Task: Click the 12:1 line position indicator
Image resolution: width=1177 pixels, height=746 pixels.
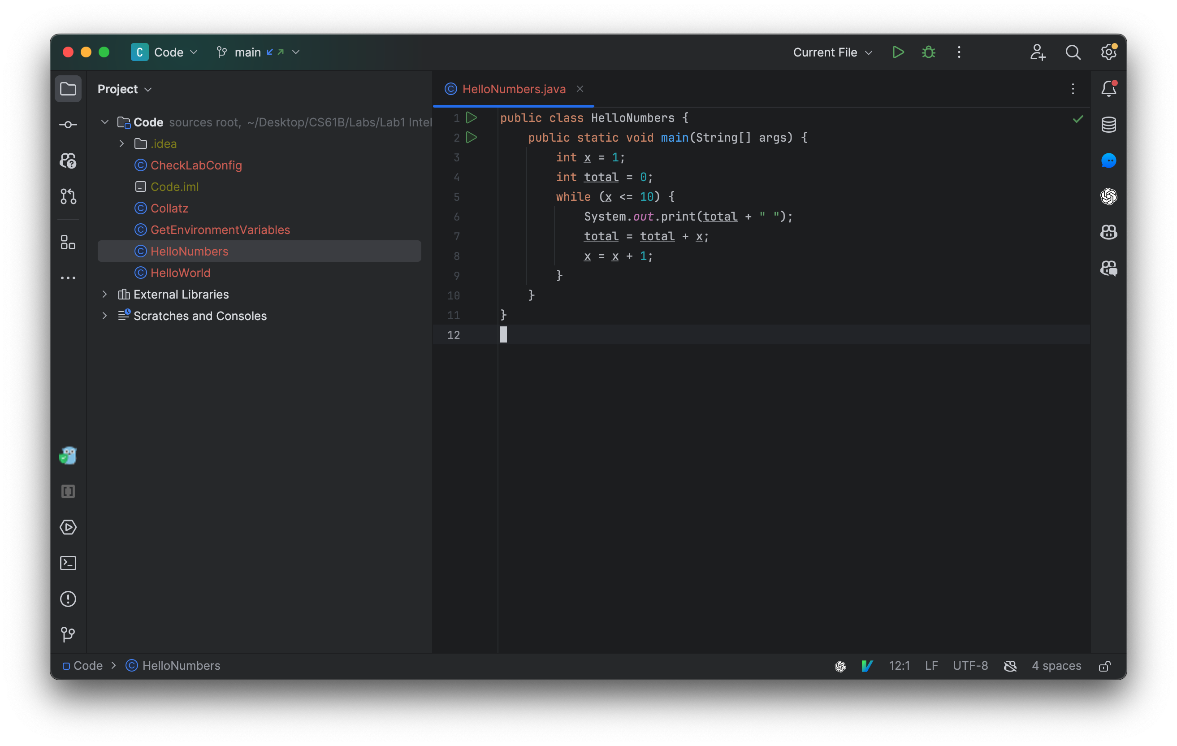Action: (899, 666)
